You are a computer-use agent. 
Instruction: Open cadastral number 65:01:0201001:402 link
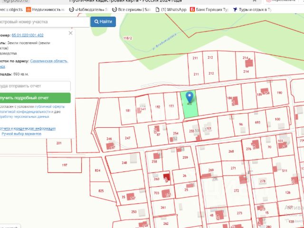28,35
